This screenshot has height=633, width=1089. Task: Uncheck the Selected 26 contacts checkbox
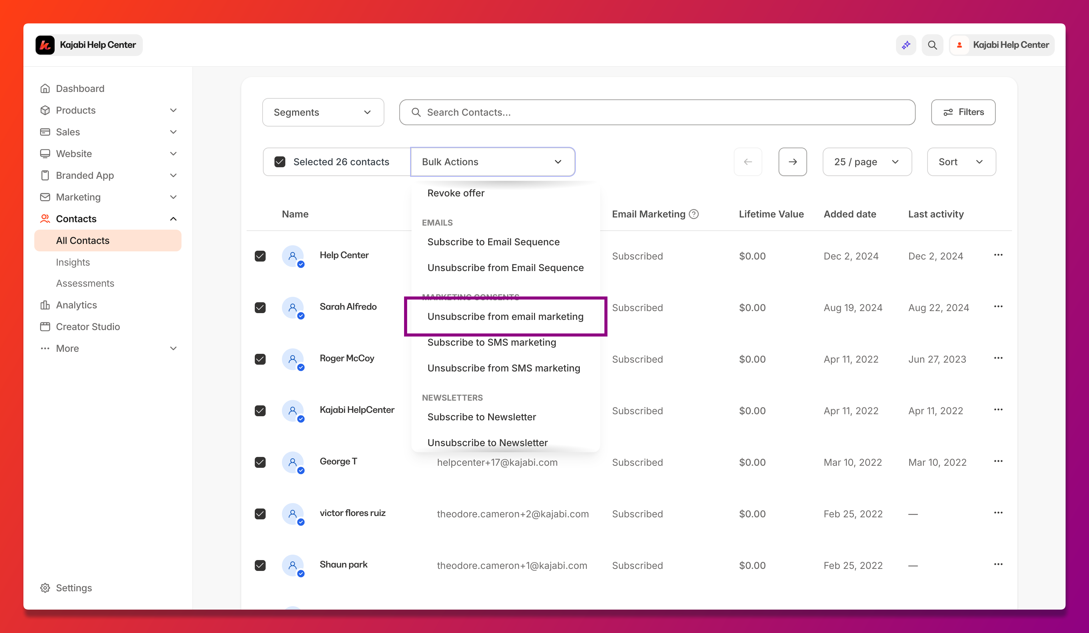(x=280, y=162)
